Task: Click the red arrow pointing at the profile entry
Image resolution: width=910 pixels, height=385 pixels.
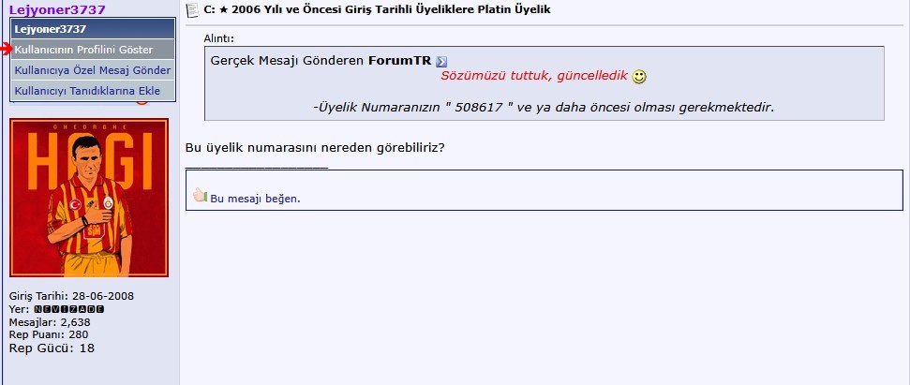Action: (7, 50)
